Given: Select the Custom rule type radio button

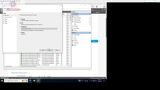Looking at the screenshot, I should tap(20, 32).
